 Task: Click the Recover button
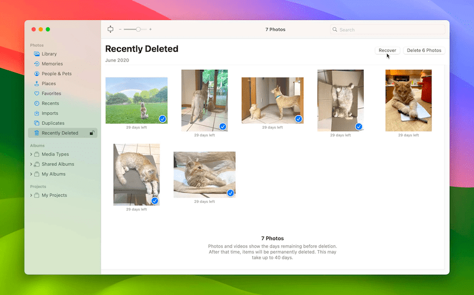pyautogui.click(x=387, y=50)
